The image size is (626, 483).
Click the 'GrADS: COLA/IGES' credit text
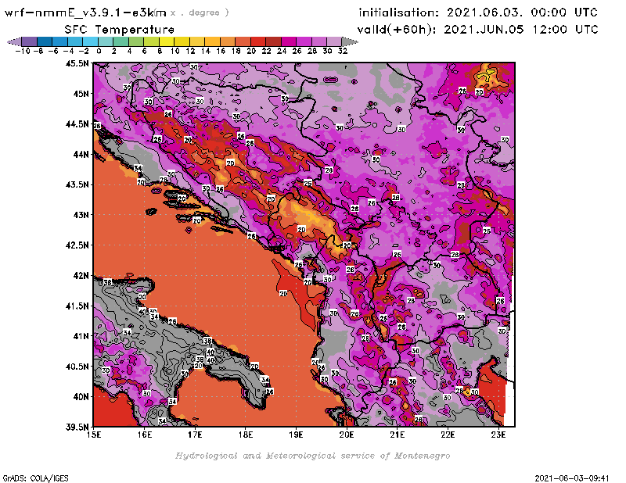35,478
